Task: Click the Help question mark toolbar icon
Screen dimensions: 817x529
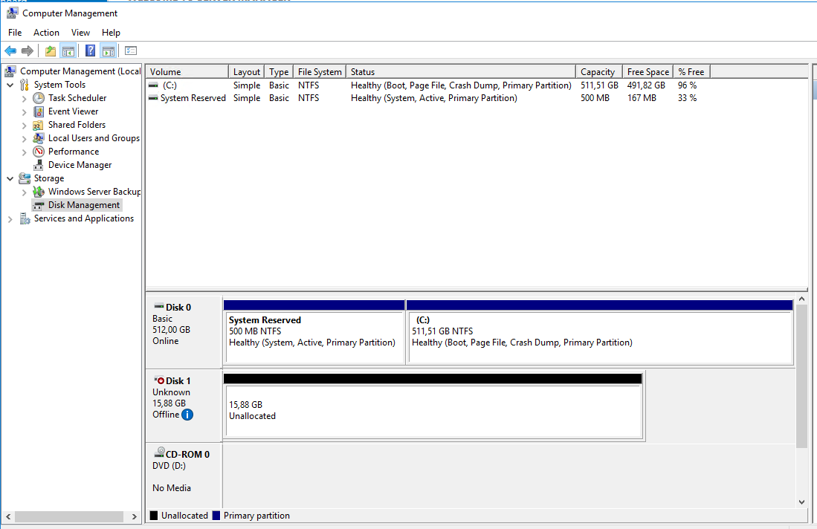Action: (x=90, y=51)
